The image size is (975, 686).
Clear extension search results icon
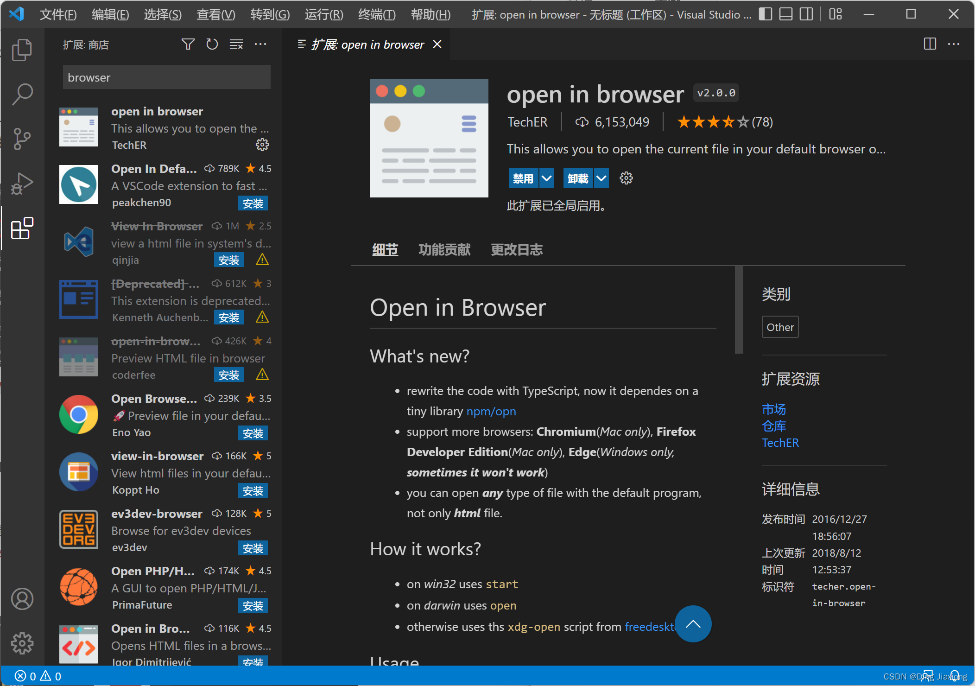[236, 44]
